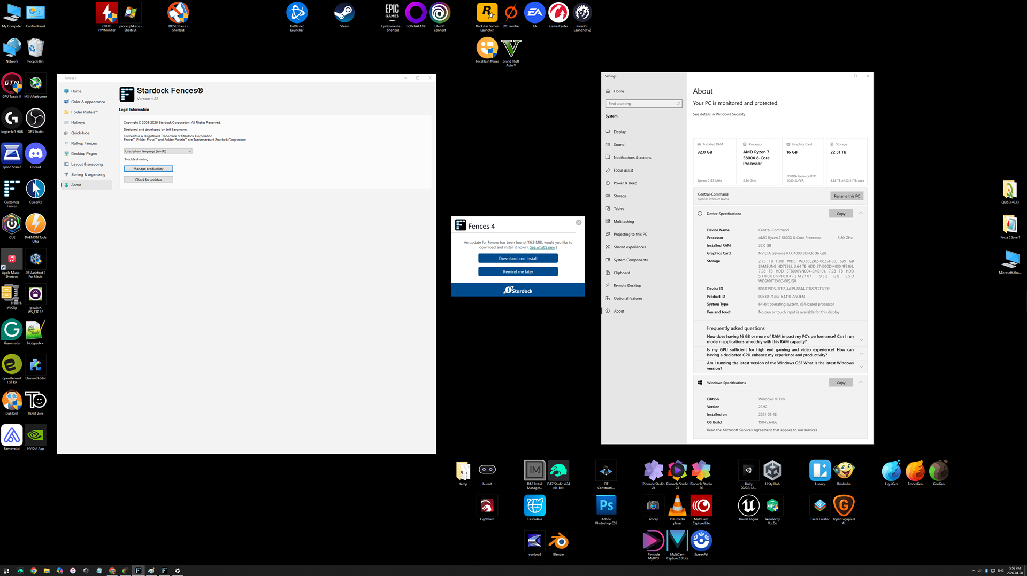This screenshot has width=1027, height=576.
Task: Open the NVIDIA App icon
Action: 35,436
